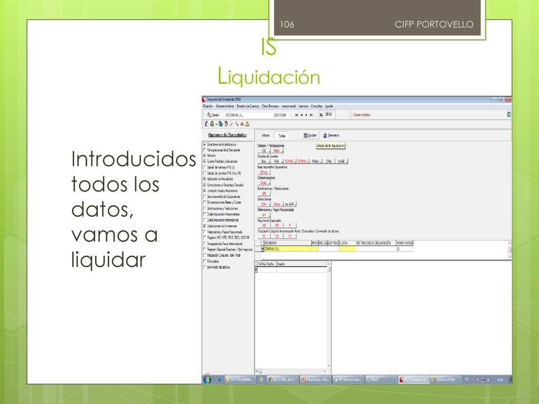Screen dimensions: 539x404
Task: Click vertical scrollbar of sociedades grid
Action: pyautogui.click(x=510, y=250)
